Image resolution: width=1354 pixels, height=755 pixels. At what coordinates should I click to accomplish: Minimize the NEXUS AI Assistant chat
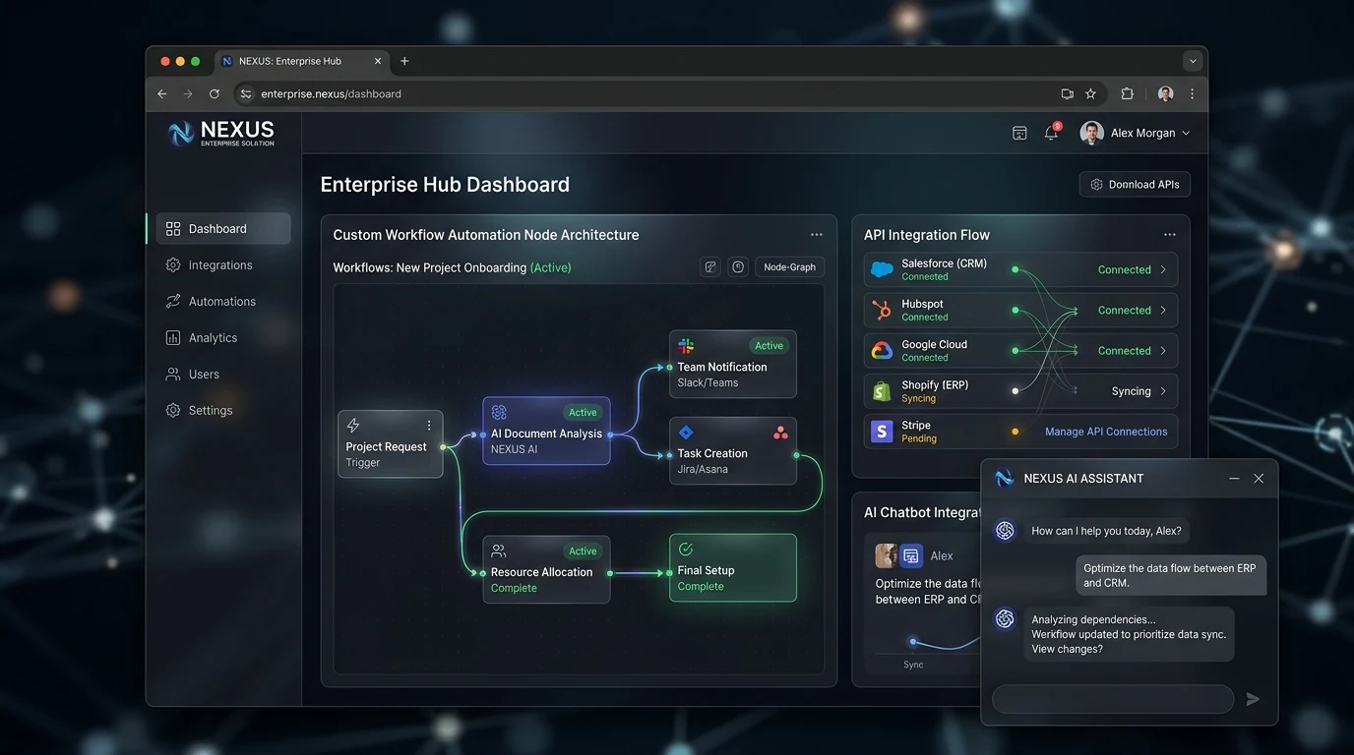pyautogui.click(x=1234, y=479)
